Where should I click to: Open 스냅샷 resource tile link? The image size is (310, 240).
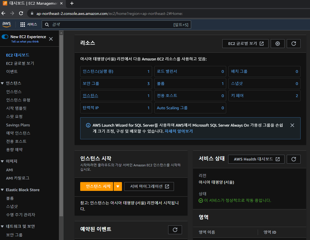click(237, 84)
